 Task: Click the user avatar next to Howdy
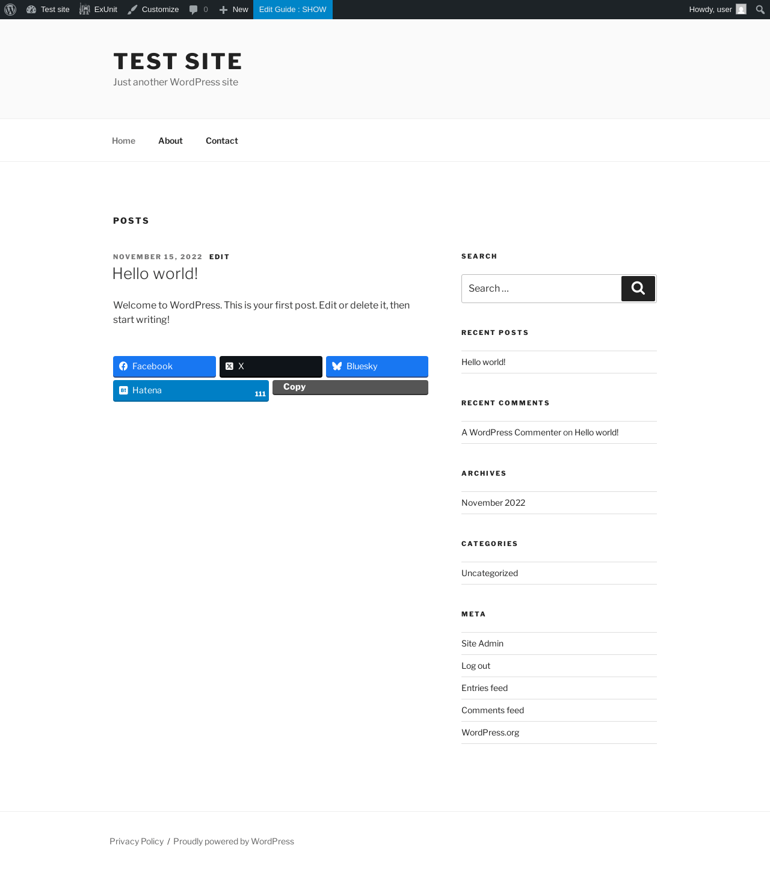[741, 10]
